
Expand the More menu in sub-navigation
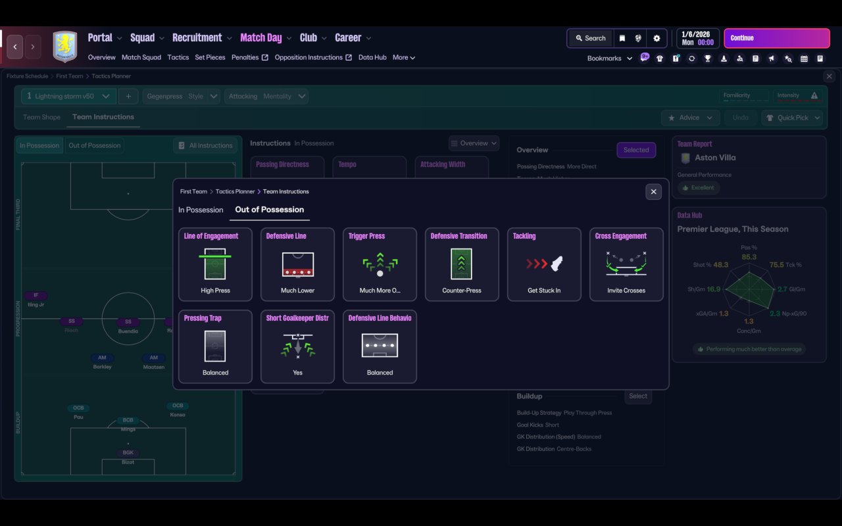pos(404,58)
